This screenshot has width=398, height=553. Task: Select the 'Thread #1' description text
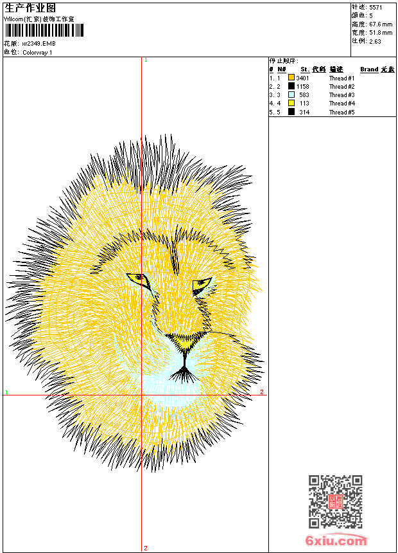point(342,78)
